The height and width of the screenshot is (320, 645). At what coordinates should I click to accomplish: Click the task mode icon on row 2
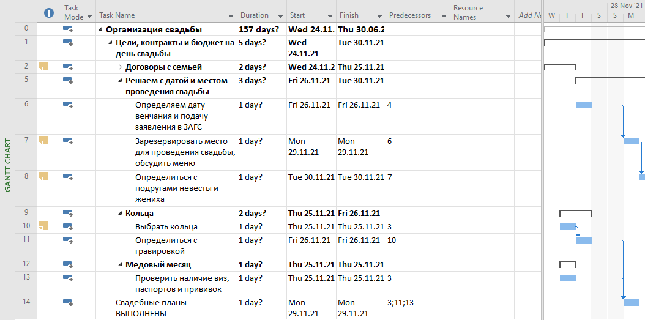click(x=68, y=67)
